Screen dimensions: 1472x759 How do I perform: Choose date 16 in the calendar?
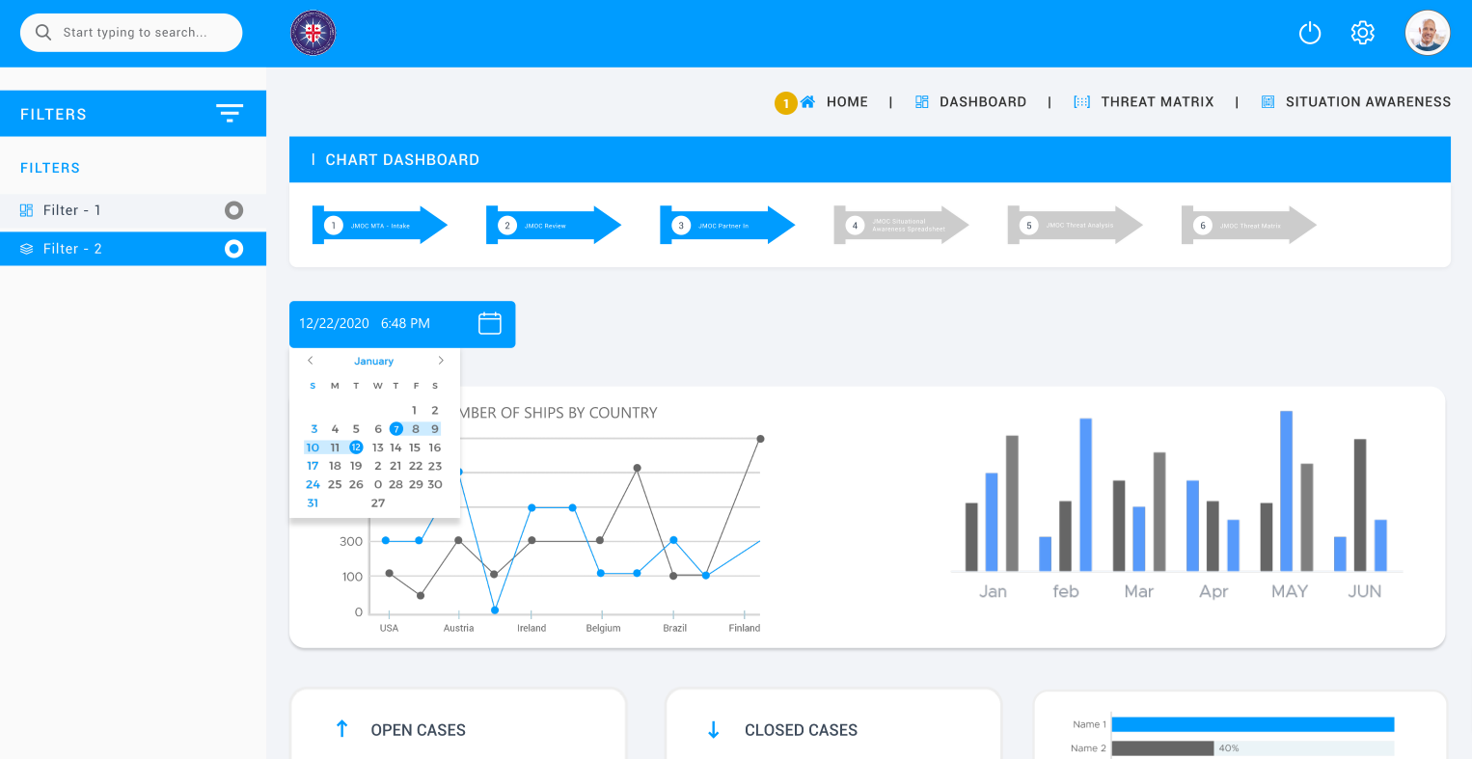(435, 447)
